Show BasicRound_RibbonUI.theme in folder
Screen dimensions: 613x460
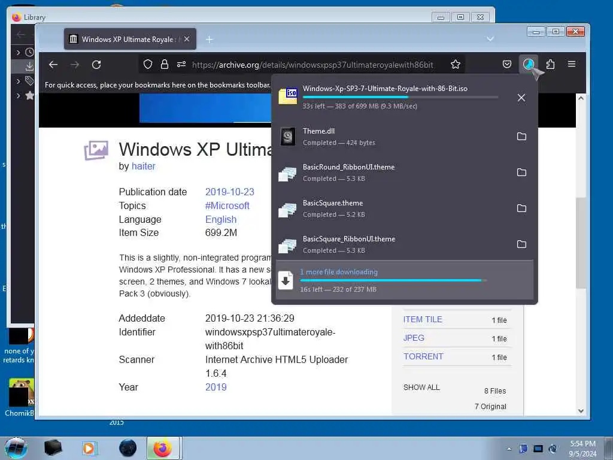521,172
